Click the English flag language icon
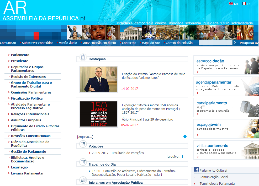 [231, 4]
